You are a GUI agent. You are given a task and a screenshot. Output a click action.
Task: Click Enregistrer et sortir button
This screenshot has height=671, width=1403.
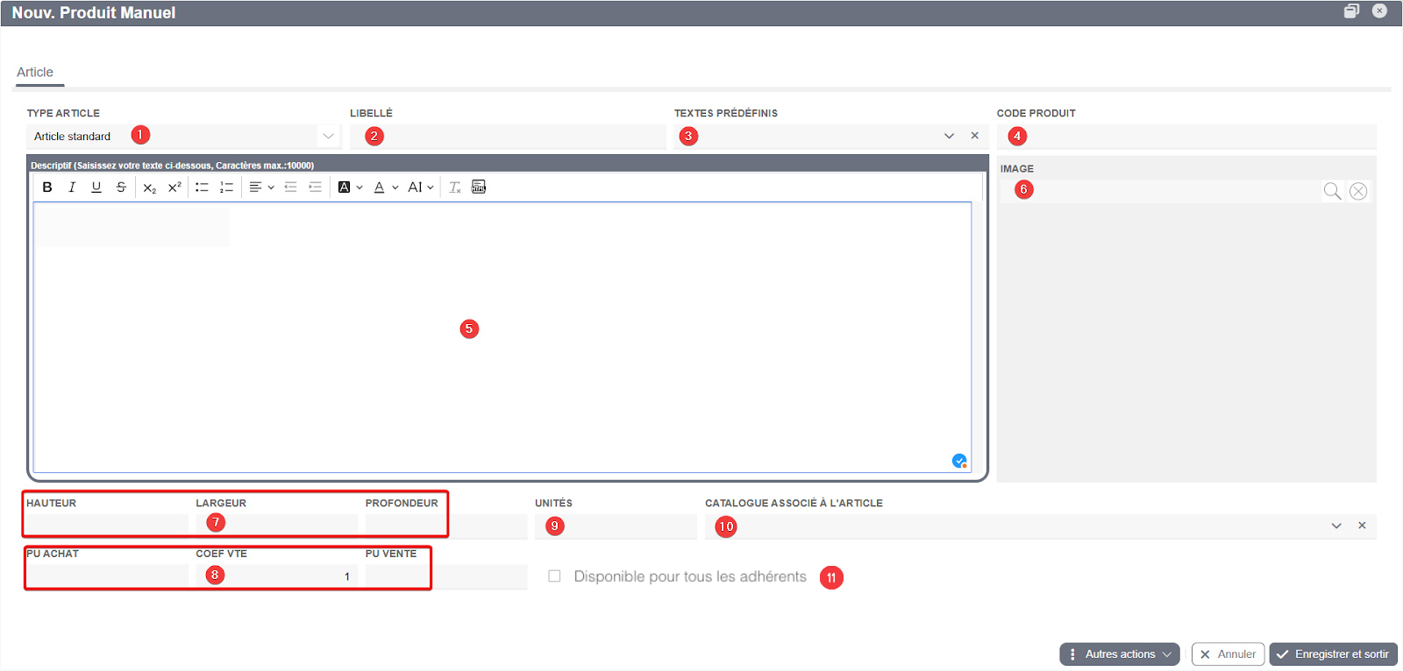[1333, 654]
